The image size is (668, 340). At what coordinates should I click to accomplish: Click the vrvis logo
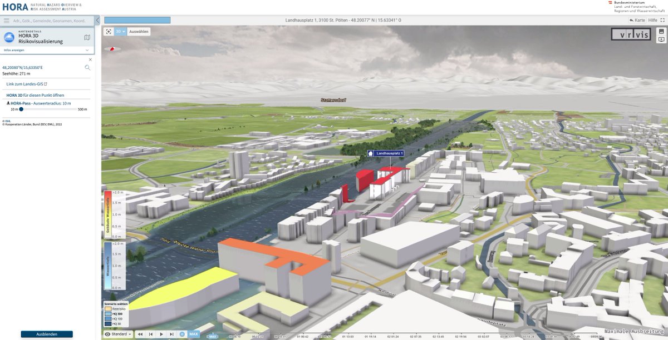click(x=631, y=35)
